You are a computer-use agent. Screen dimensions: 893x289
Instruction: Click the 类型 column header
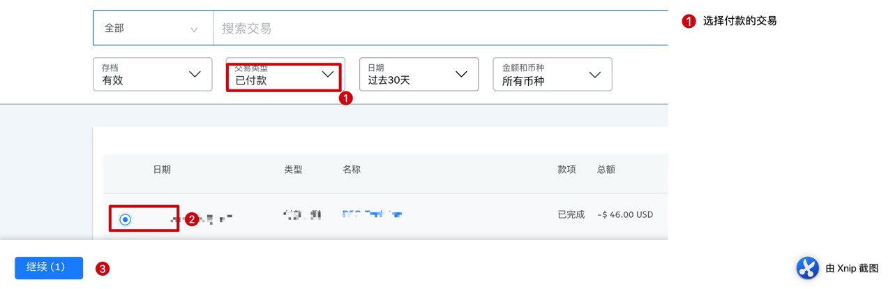[x=293, y=170]
